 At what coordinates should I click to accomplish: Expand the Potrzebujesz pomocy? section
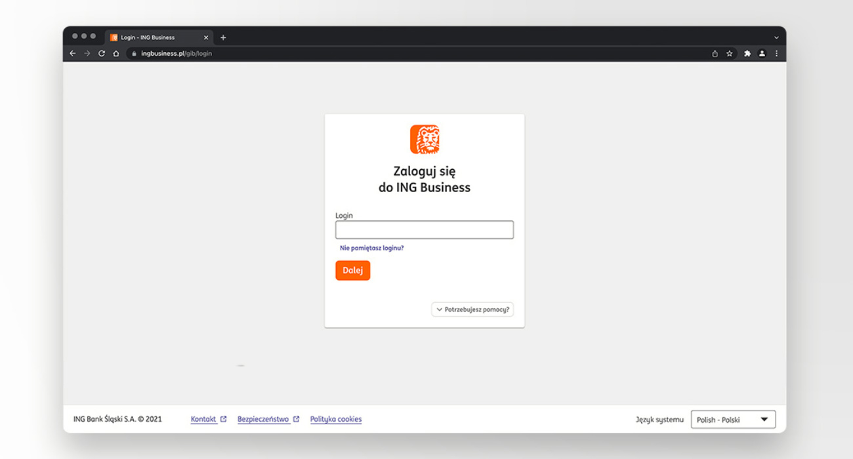click(x=472, y=309)
